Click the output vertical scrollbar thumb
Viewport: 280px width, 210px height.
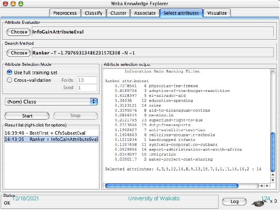pos(273,152)
